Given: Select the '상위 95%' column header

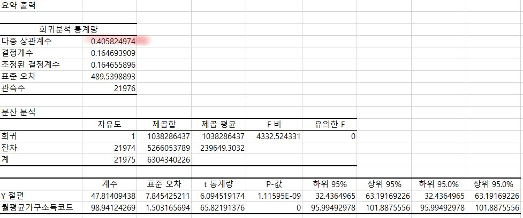Looking at the screenshot, I should click(x=384, y=184).
